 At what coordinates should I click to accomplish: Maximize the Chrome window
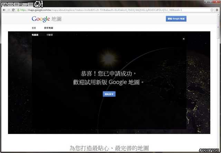(211, 2)
